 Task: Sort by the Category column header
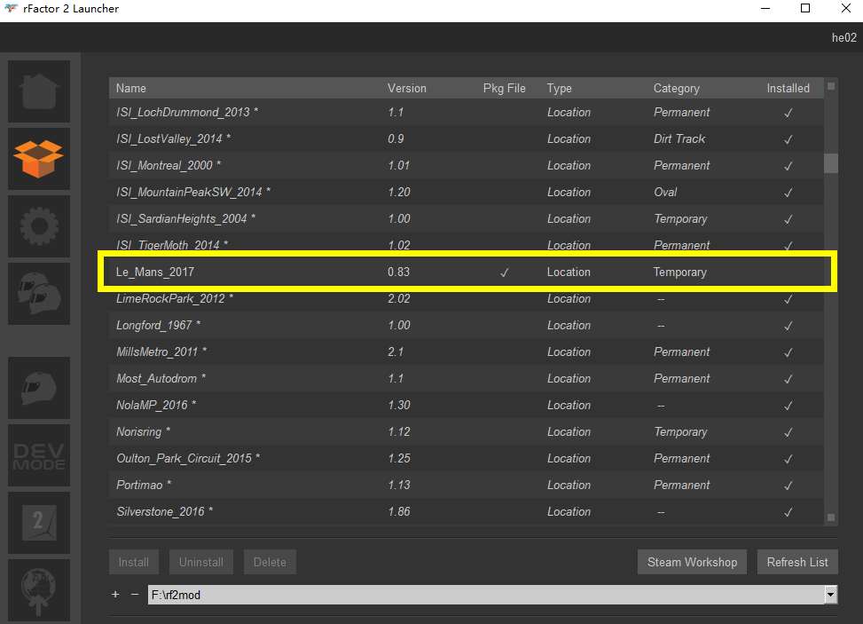click(x=677, y=88)
